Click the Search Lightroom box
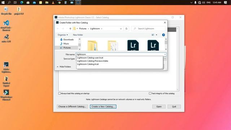 point(148,29)
